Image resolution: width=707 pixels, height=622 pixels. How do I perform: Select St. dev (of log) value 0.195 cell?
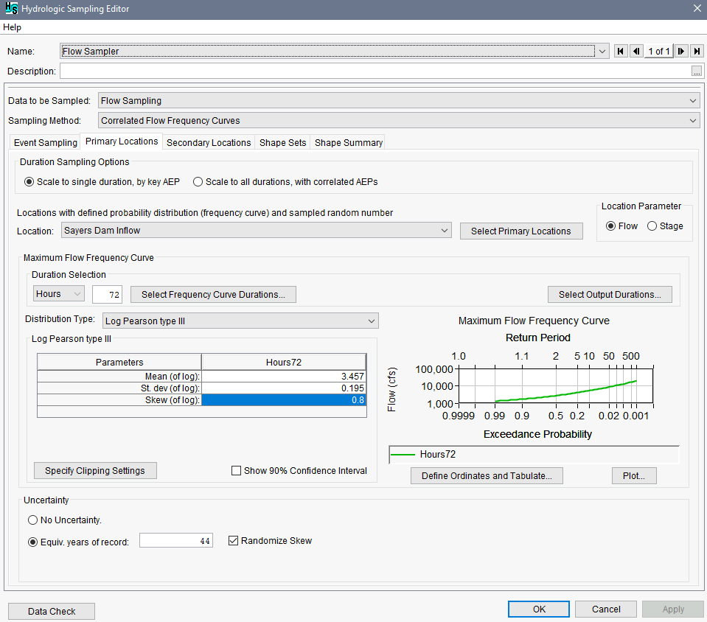click(x=284, y=388)
